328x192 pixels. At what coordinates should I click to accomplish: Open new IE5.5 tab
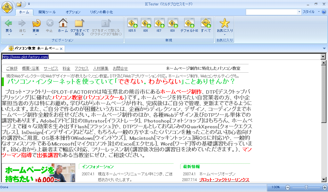point(132,25)
